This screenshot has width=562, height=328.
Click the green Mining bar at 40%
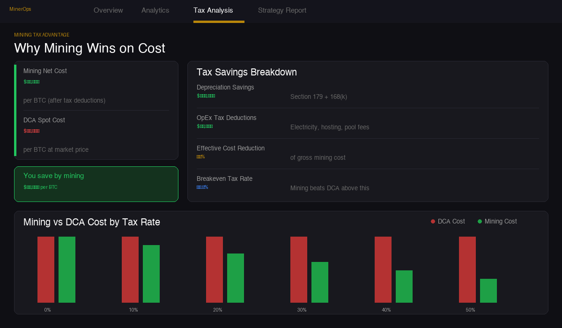pos(404,286)
